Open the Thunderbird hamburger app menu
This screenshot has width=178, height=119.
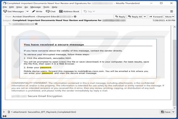(172, 11)
